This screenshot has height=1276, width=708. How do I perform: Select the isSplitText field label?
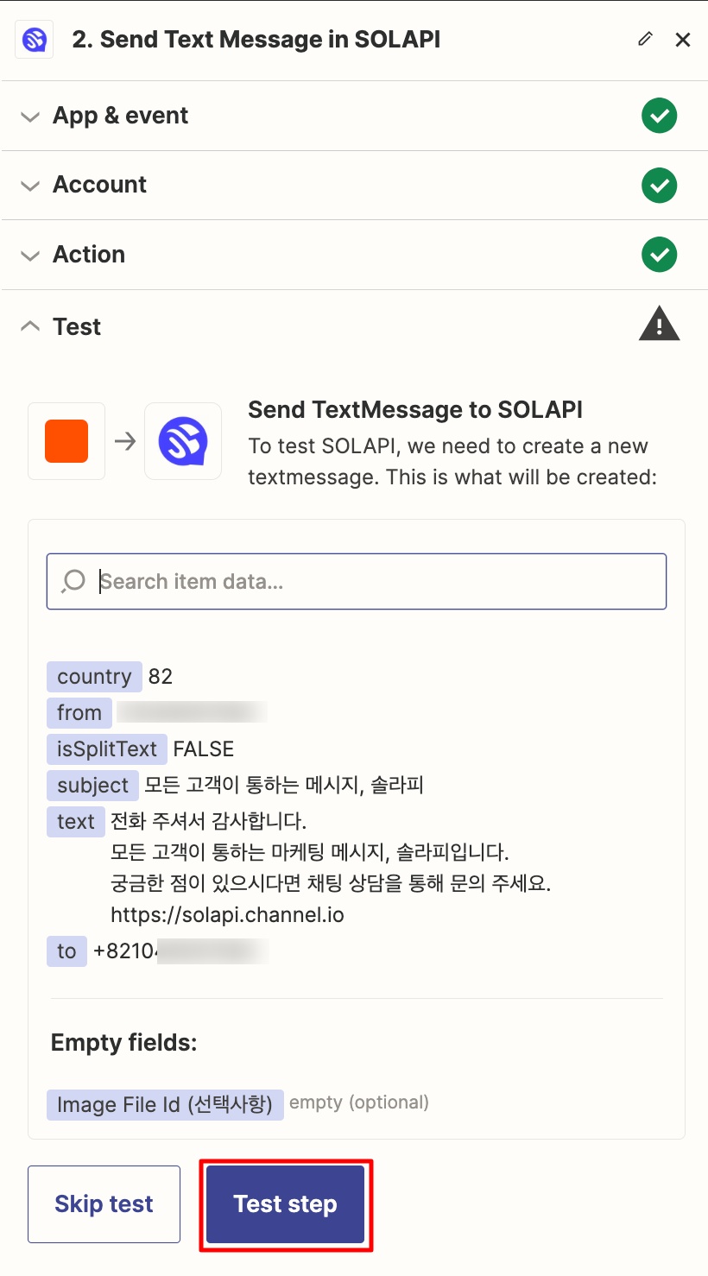(107, 749)
